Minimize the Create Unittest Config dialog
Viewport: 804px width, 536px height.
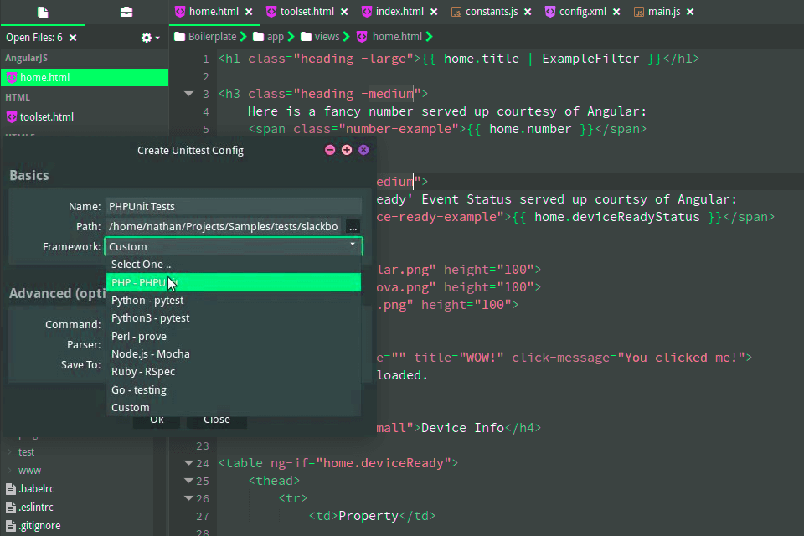pos(330,150)
